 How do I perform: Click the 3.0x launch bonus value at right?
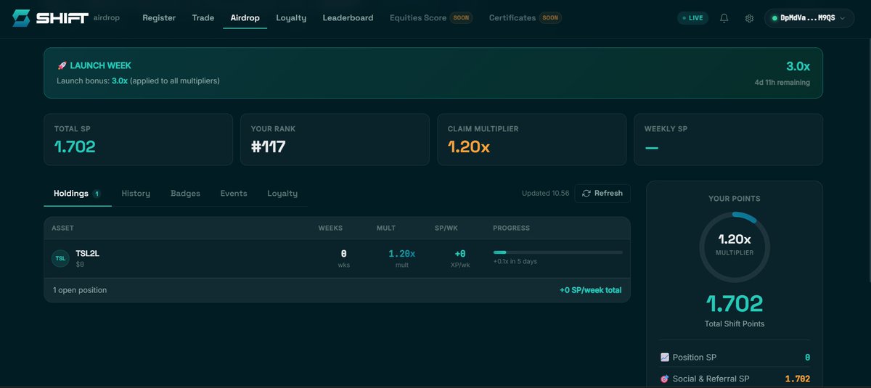point(798,66)
